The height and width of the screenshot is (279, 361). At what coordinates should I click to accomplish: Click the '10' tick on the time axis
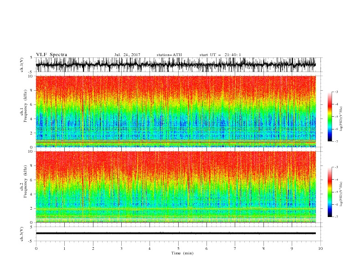(320, 248)
